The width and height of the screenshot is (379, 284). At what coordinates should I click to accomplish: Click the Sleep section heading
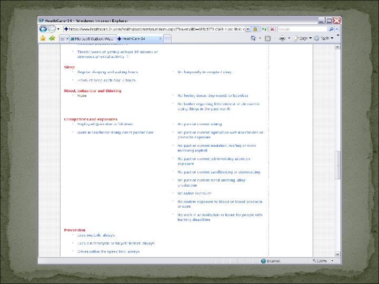tap(69, 67)
